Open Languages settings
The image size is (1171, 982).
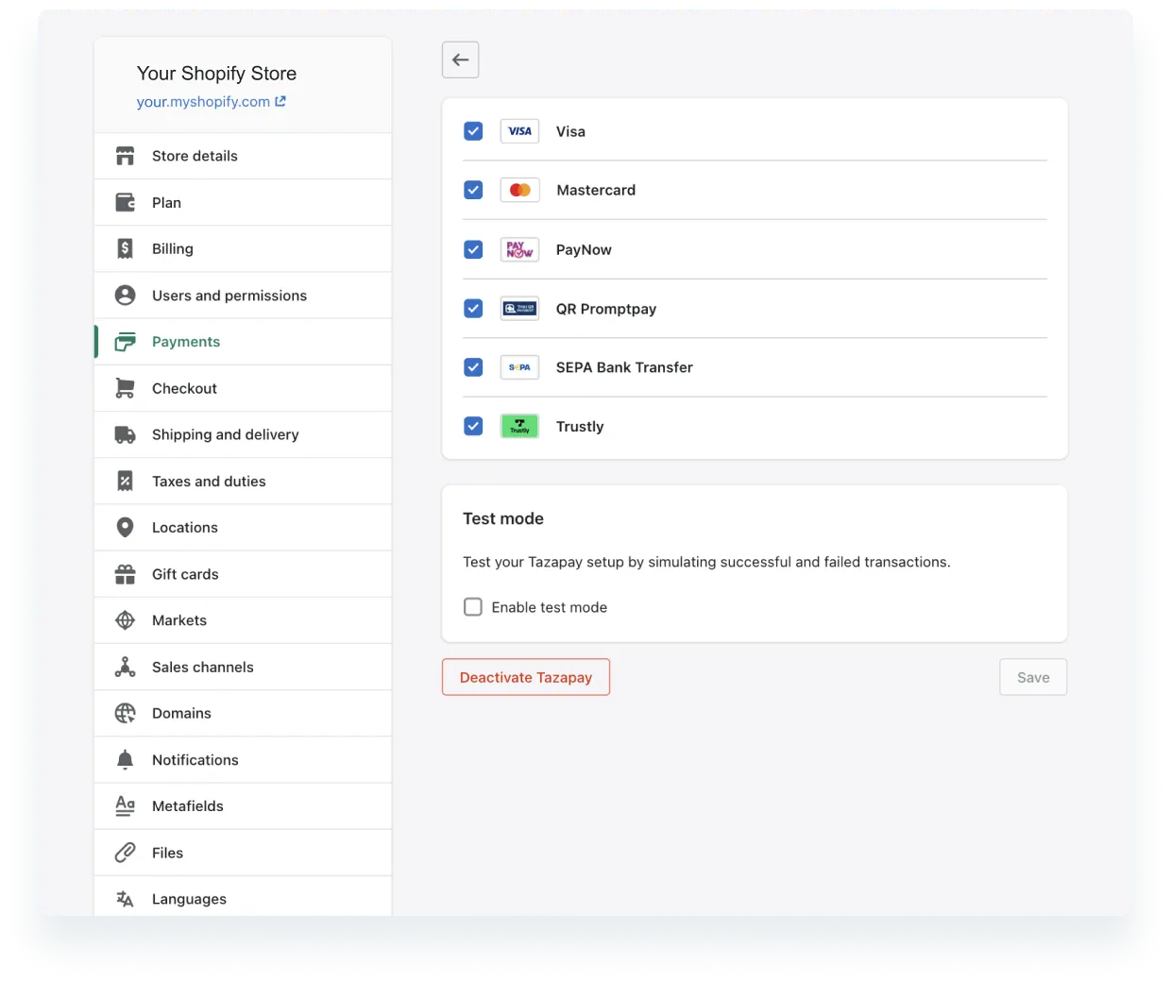(243, 897)
